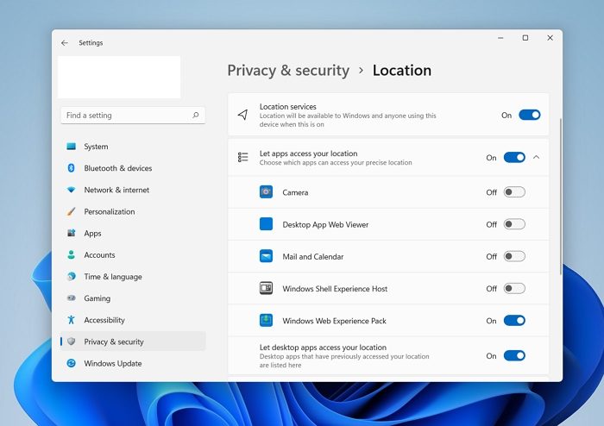This screenshot has width=604, height=426.
Task: Open Time & language settings
Action: pyautogui.click(x=133, y=276)
